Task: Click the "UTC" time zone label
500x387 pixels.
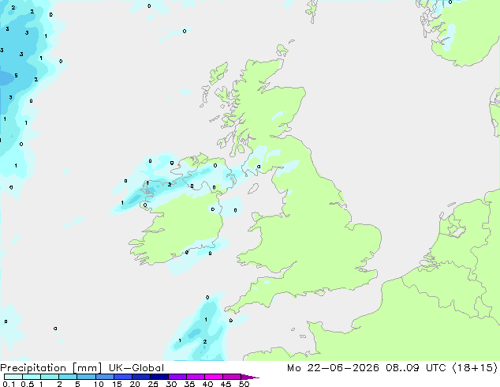Action: pyautogui.click(x=436, y=368)
